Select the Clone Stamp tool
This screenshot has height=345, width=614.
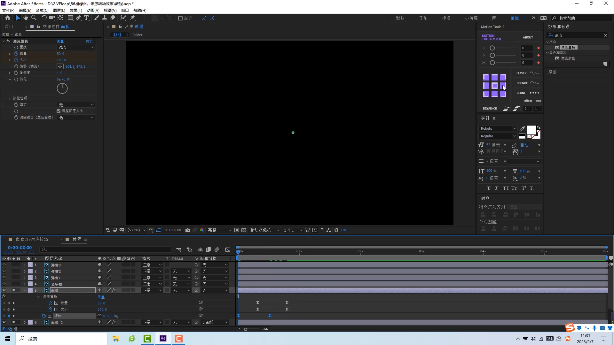point(105,18)
